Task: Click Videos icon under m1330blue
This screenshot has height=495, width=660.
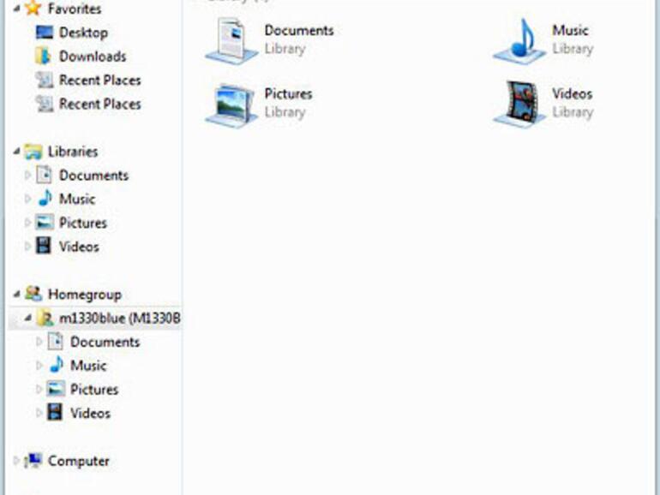Action: click(55, 413)
